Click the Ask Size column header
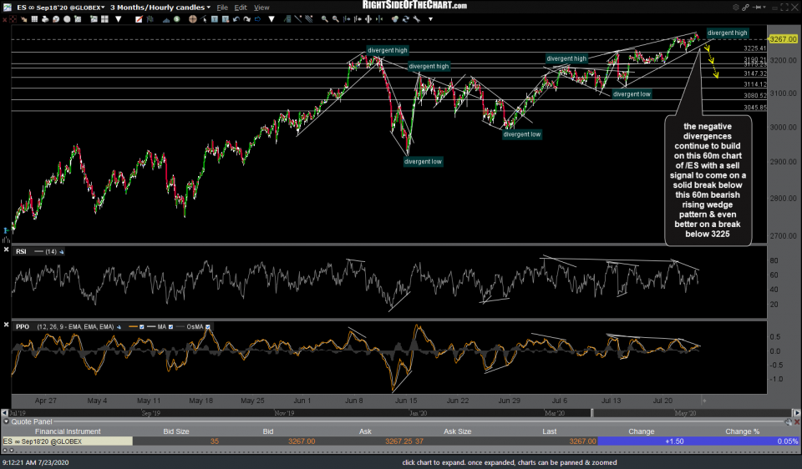 click(x=457, y=431)
